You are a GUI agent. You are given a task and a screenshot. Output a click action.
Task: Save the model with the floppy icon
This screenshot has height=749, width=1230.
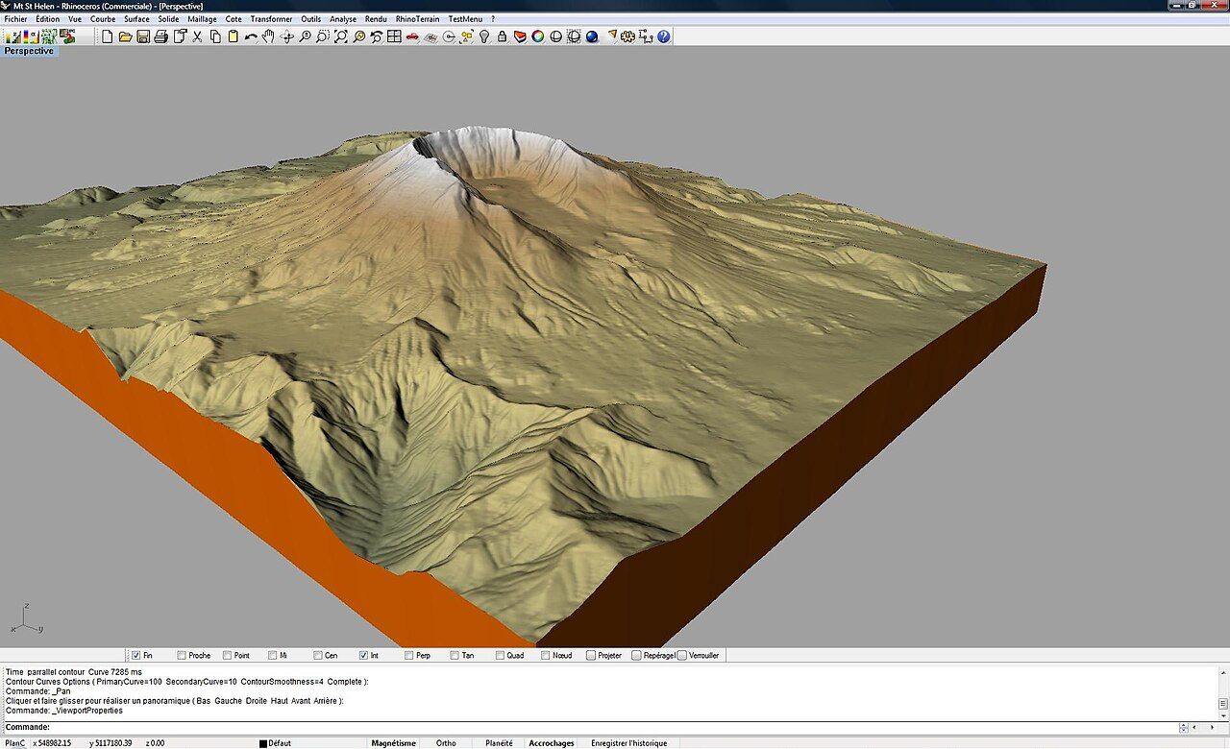(x=143, y=36)
